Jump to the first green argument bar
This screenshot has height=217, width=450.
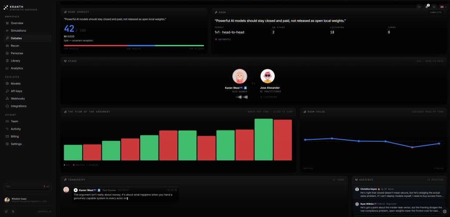[x=73, y=152]
